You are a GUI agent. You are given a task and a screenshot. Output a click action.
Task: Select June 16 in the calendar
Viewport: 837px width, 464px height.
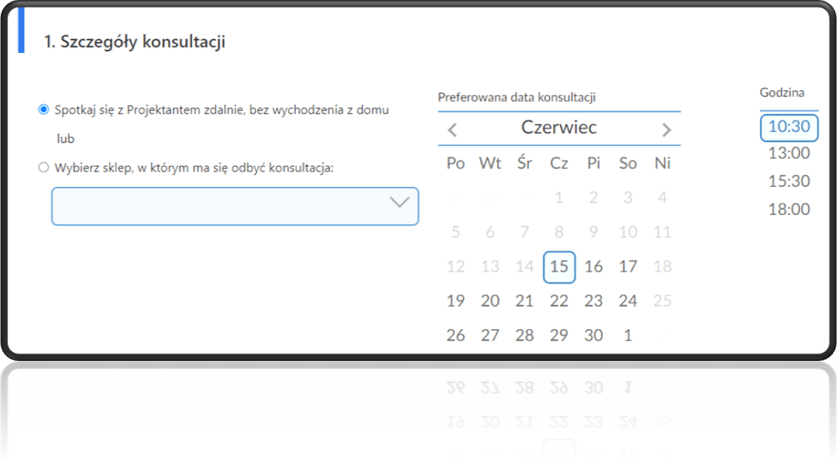coord(594,266)
